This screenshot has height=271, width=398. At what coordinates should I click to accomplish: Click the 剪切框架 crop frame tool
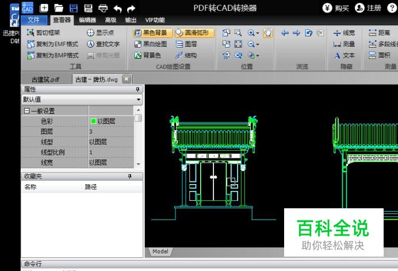tap(44, 33)
